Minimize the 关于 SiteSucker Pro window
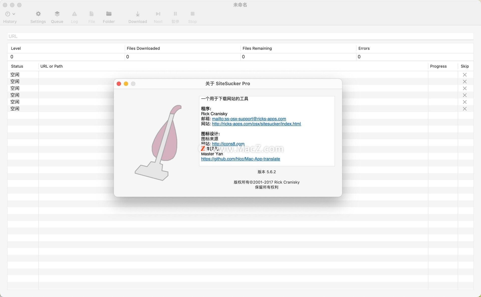481x297 pixels. point(126,84)
